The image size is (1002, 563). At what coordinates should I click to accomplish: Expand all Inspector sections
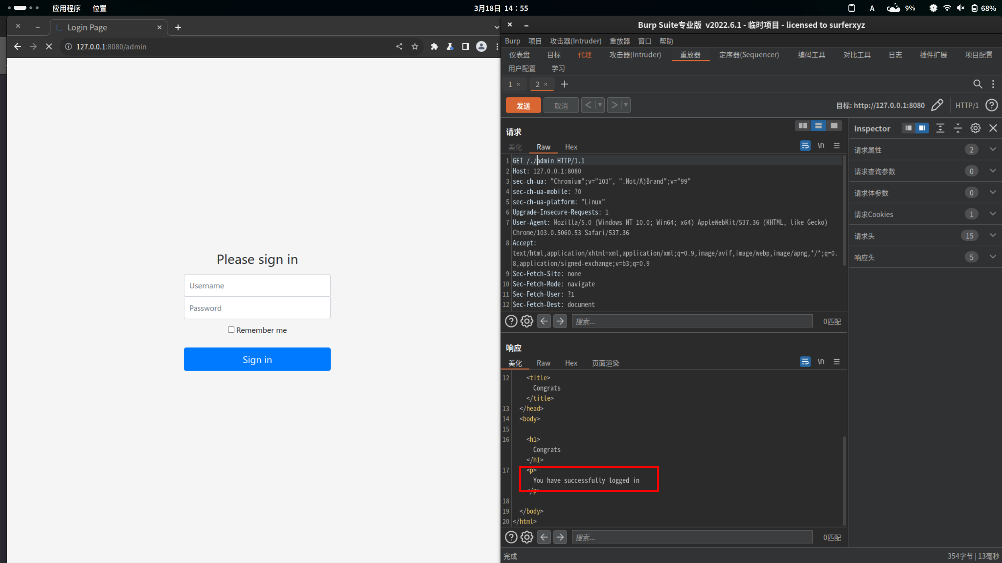click(940, 128)
